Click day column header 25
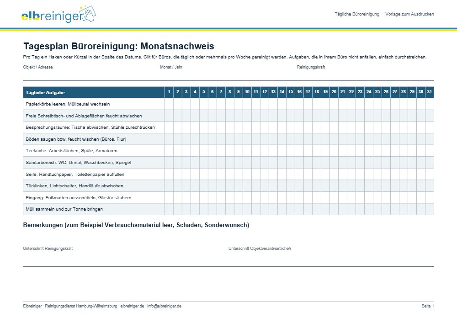 pos(377,92)
